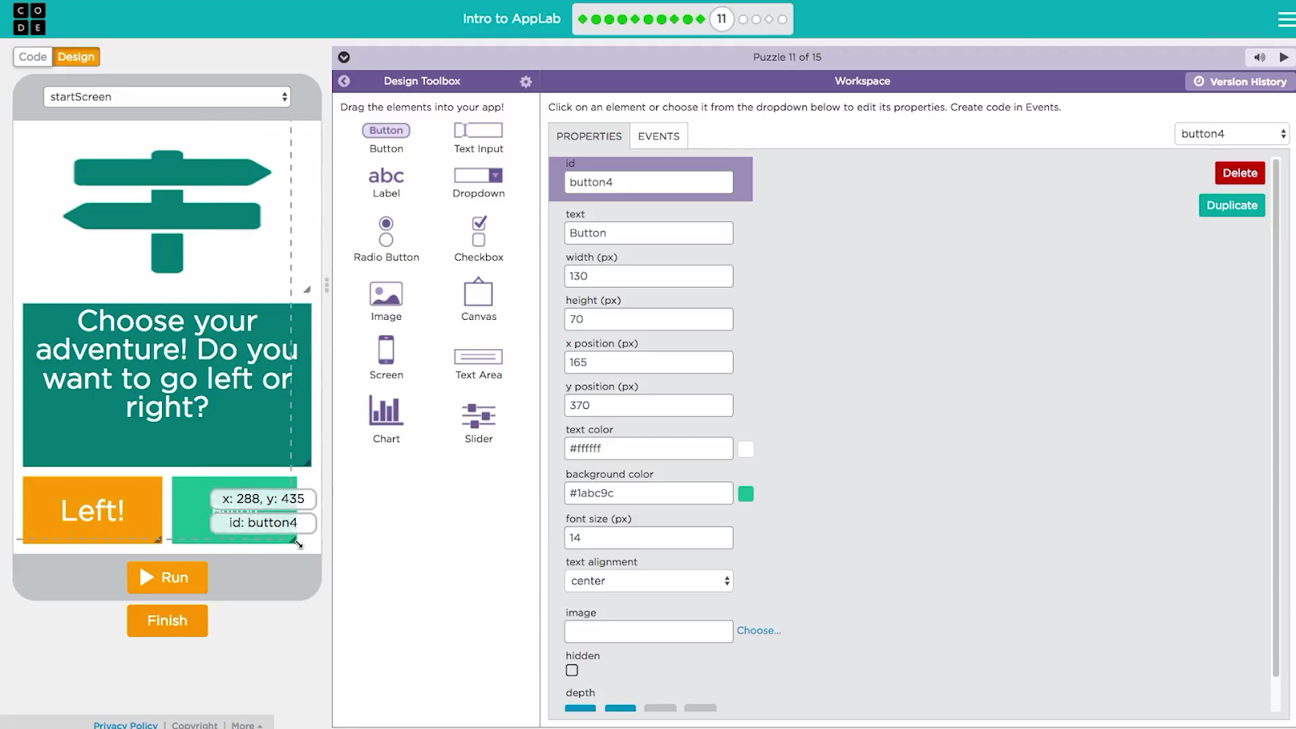Click the Screen element icon
Screen dimensions: 1296x729
click(386, 351)
